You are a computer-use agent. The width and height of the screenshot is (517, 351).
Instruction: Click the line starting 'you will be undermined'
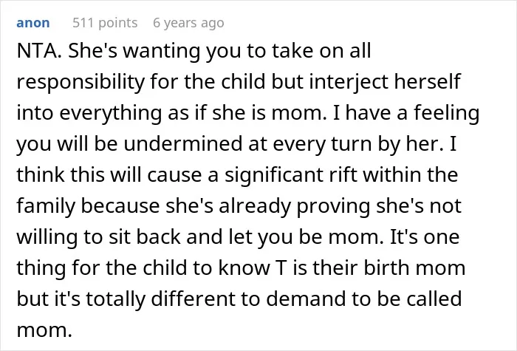pyautogui.click(x=236, y=143)
